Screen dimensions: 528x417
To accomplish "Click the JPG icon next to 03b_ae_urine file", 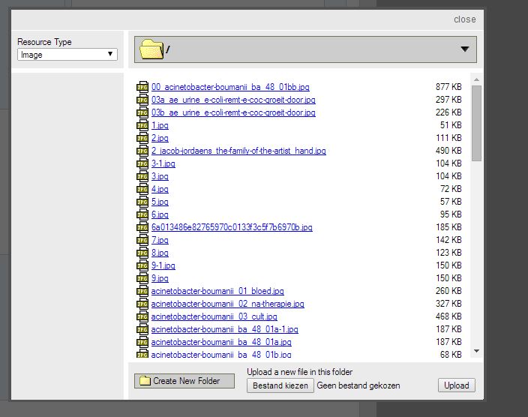I will (142, 112).
